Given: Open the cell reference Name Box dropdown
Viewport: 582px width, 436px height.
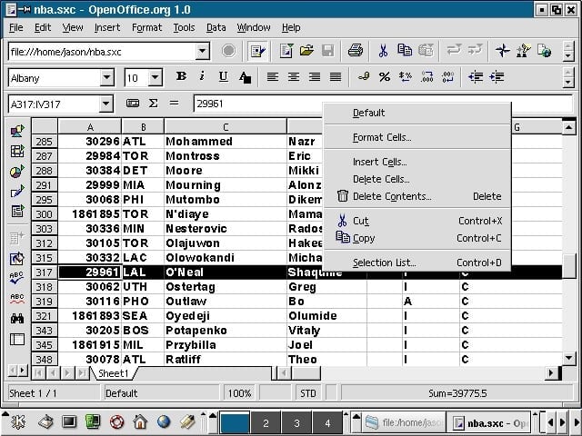Looking at the screenshot, I should pos(106,104).
